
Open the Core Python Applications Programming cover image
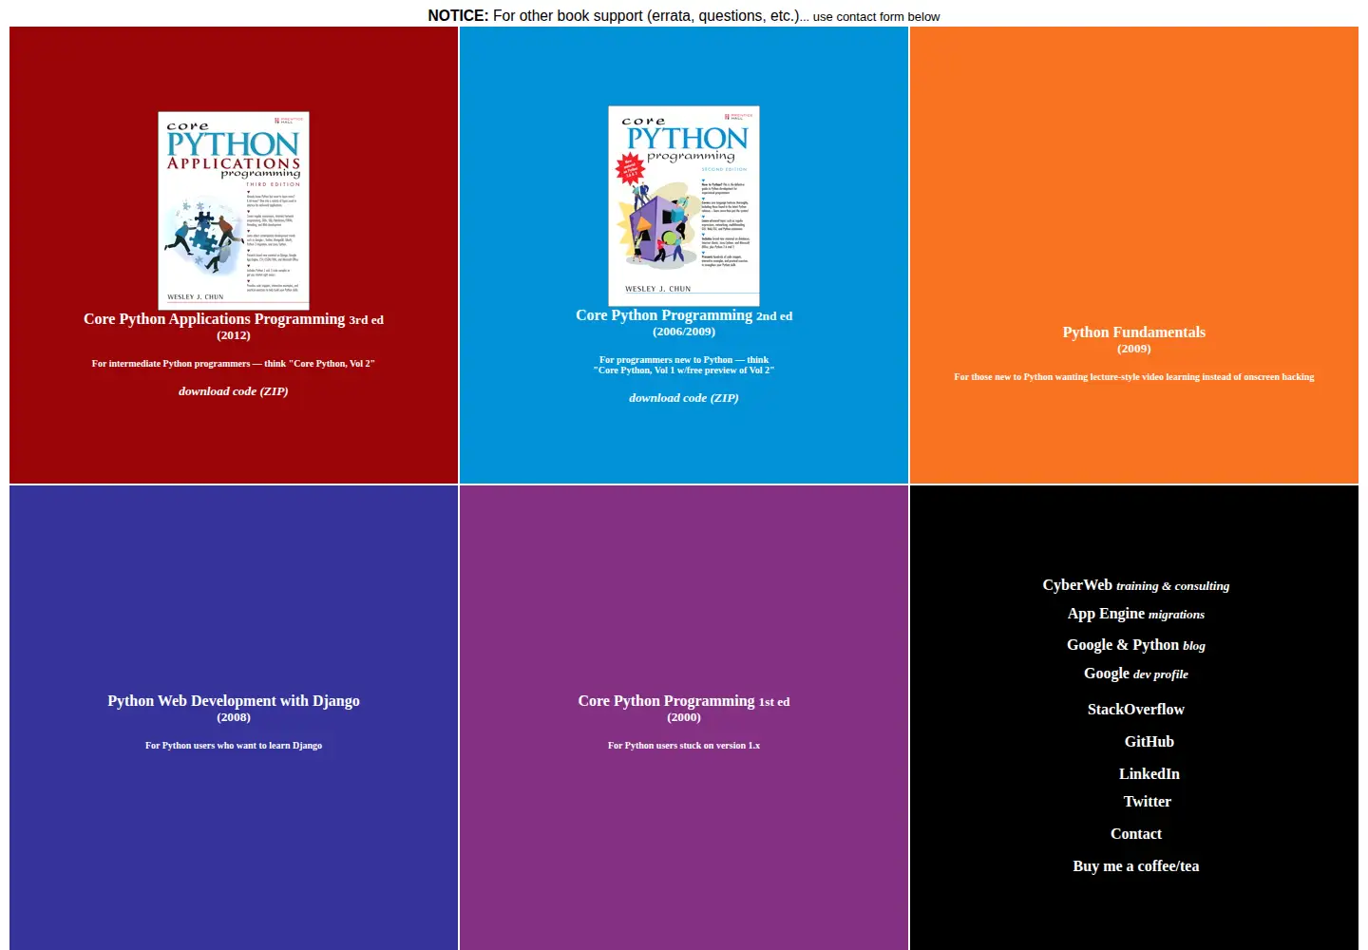pyautogui.click(x=234, y=211)
